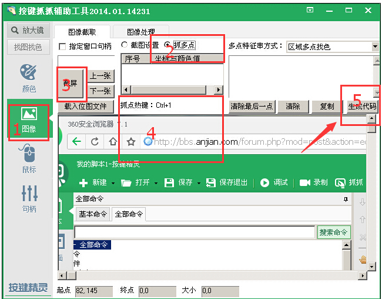Viewport: 382px width, 299px height.
Task: Click the 按键精灵 logo link
Action: (x=28, y=288)
